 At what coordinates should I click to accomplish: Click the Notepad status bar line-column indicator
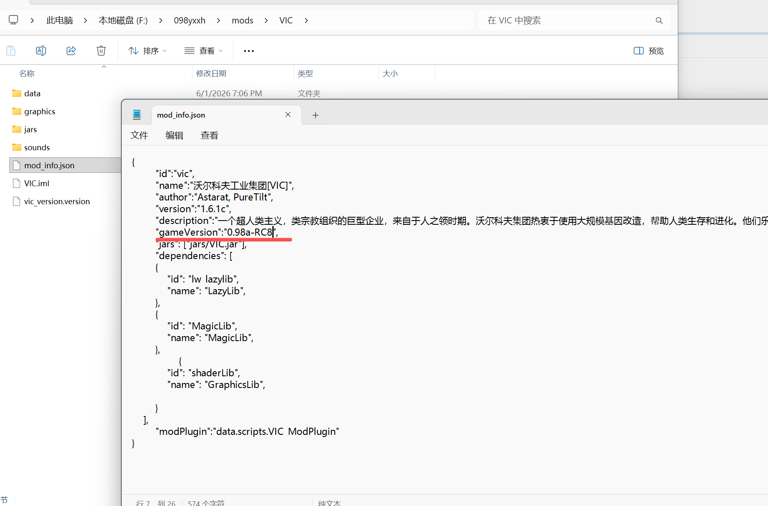click(156, 503)
